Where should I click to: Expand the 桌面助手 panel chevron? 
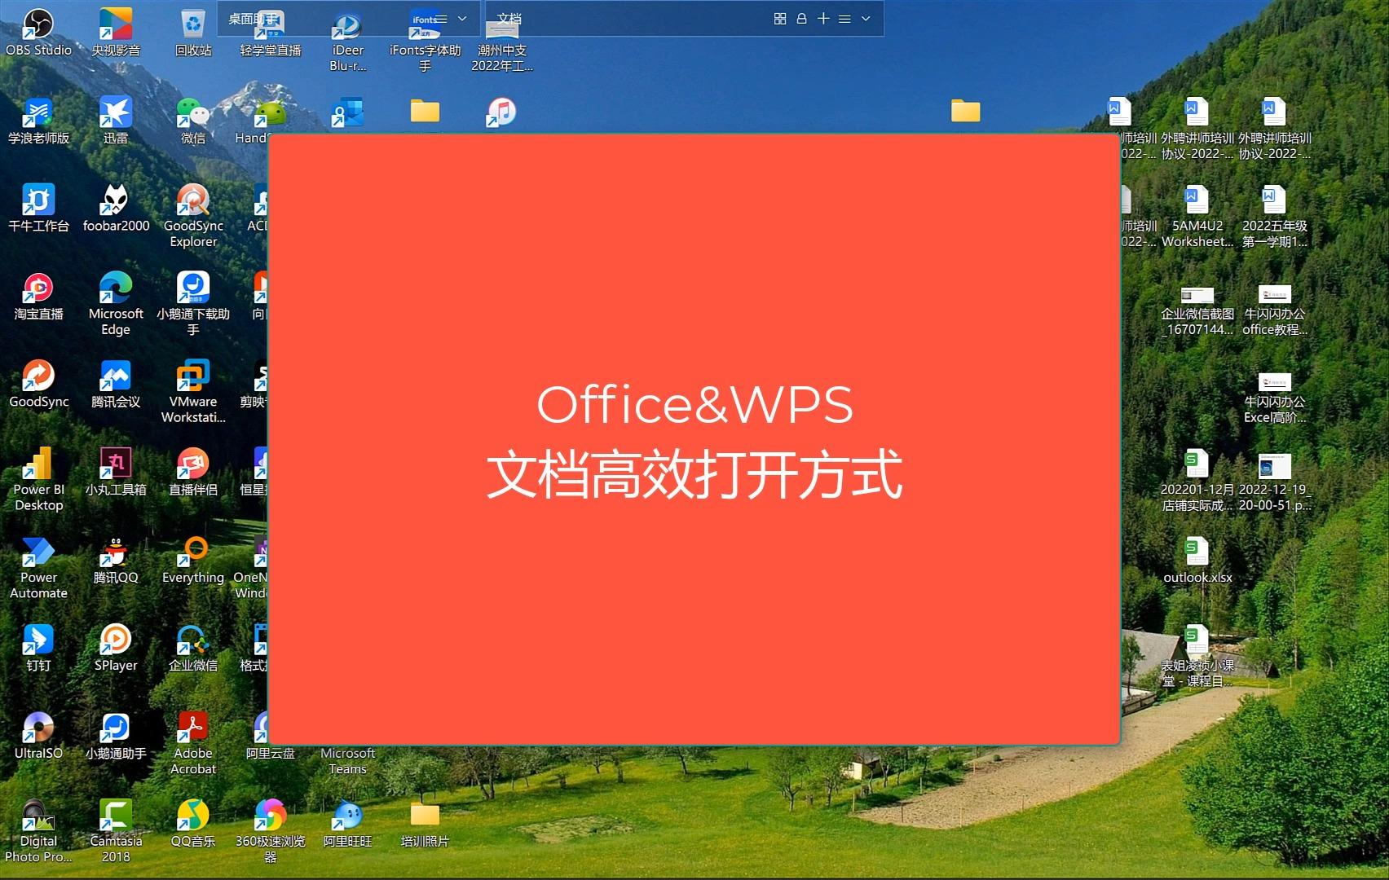coord(462,19)
